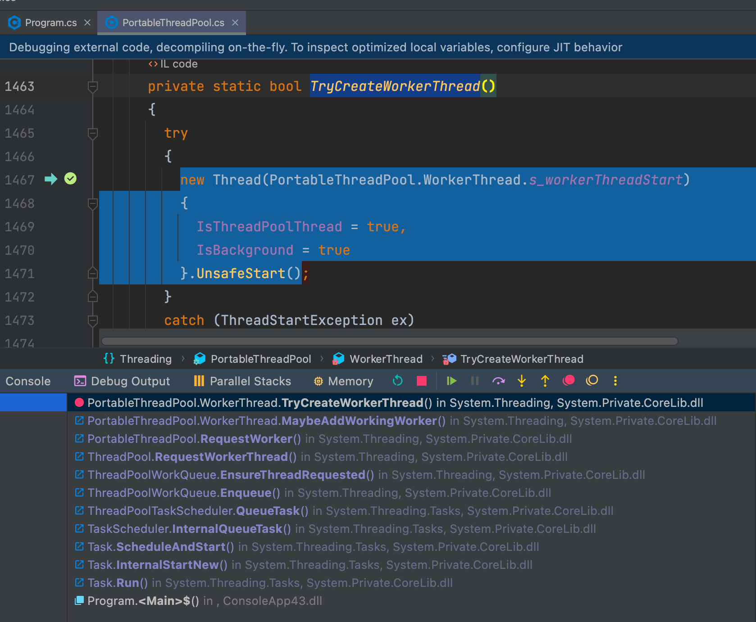Click the icon beside the Task.Run() frame

79,582
